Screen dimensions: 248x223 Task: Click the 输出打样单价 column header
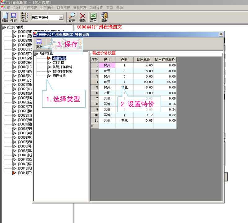click(165, 60)
